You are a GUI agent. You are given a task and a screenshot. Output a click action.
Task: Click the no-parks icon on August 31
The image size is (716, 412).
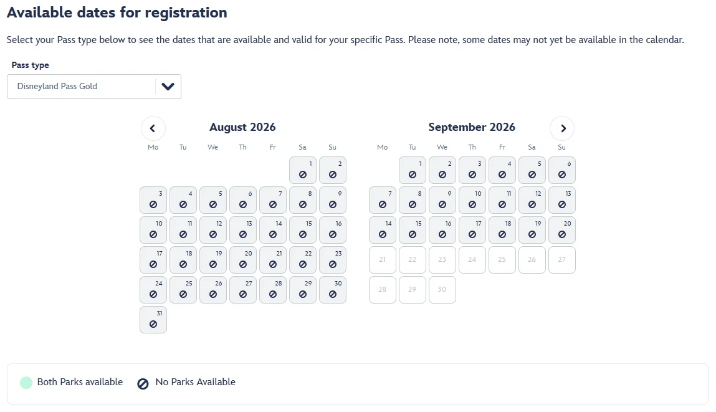click(153, 325)
